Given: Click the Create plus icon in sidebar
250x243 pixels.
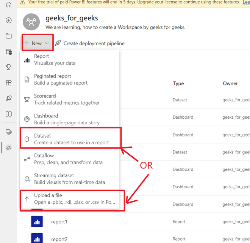Looking at the screenshot, I should click(x=9, y=20).
